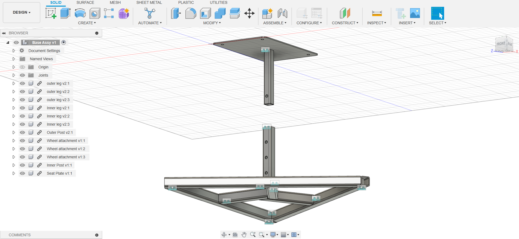Select the Revolve tool

(80, 13)
